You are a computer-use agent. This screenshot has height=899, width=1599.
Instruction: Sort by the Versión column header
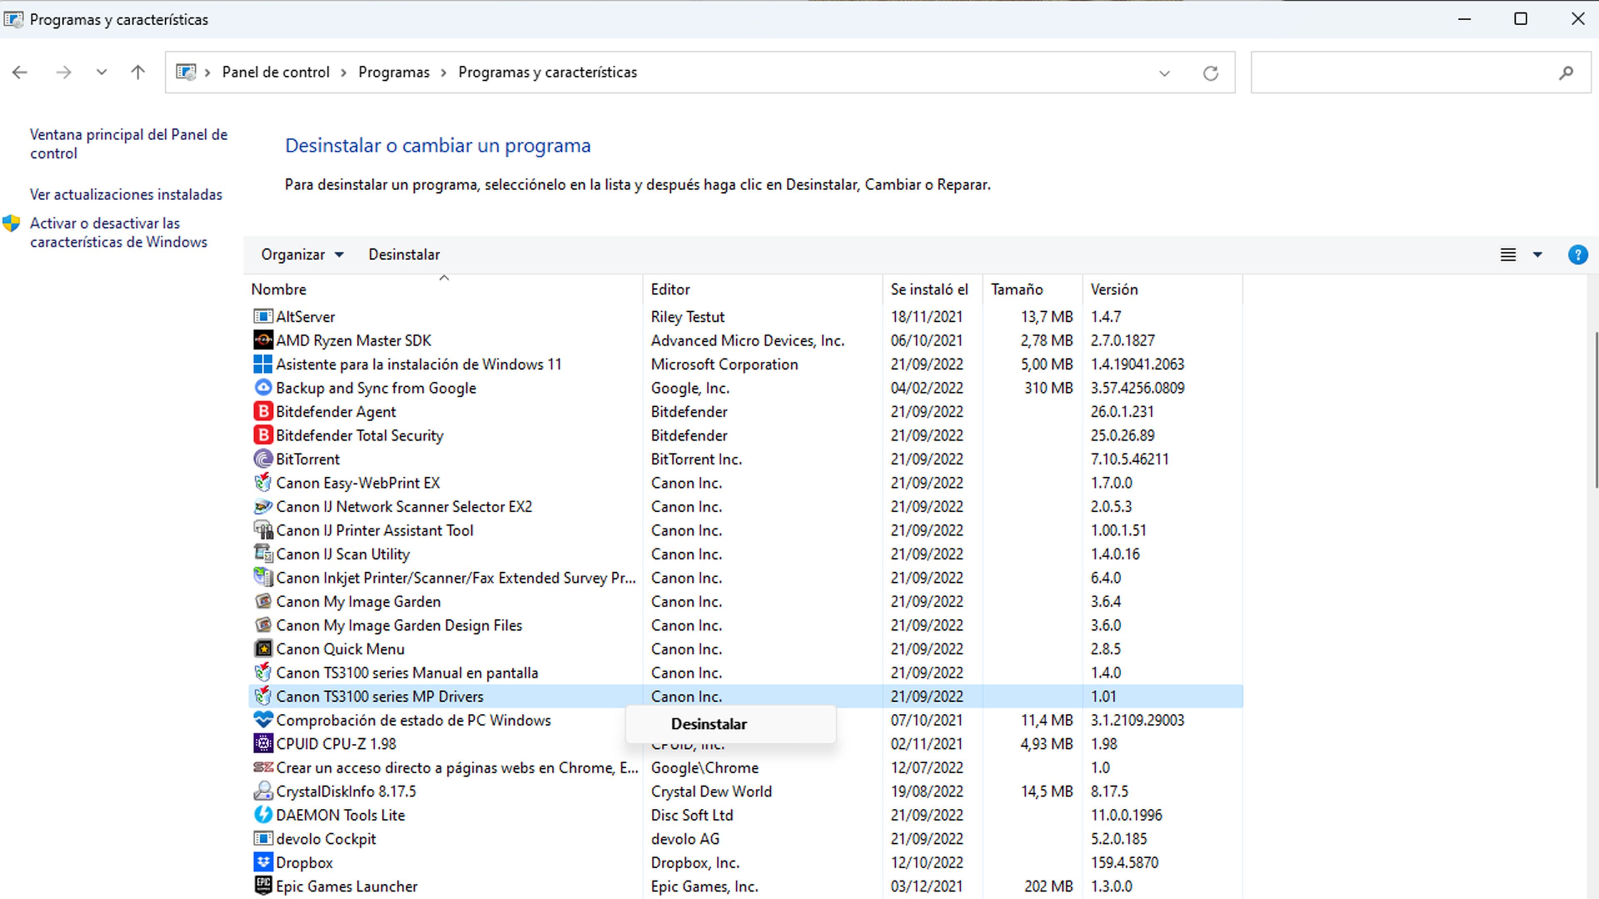point(1163,289)
